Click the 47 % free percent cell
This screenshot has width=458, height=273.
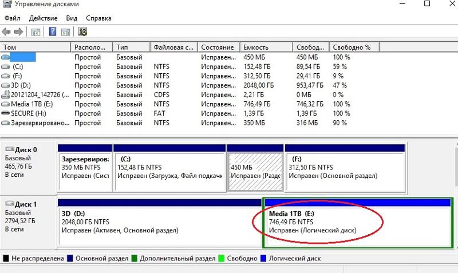click(x=339, y=85)
